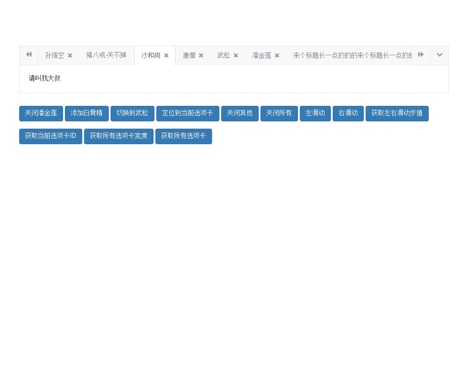This screenshot has height=365, width=468.
Task: Click the 左滑动 button
Action: tap(315, 113)
